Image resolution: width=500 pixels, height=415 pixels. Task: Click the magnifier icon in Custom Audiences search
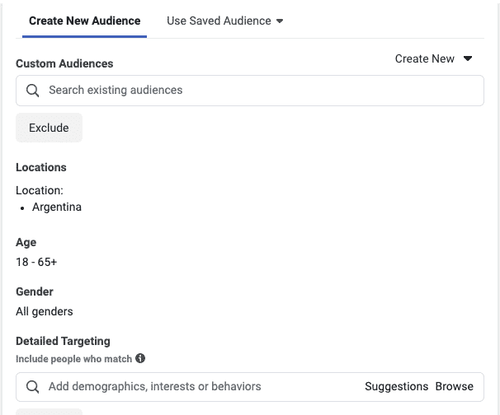click(33, 91)
